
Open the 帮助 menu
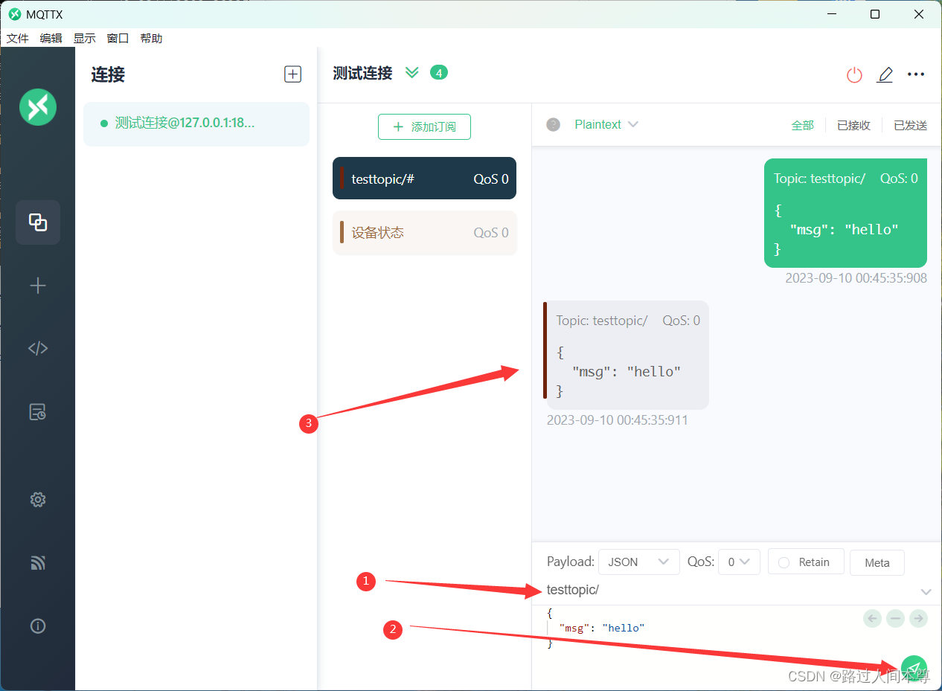[151, 38]
